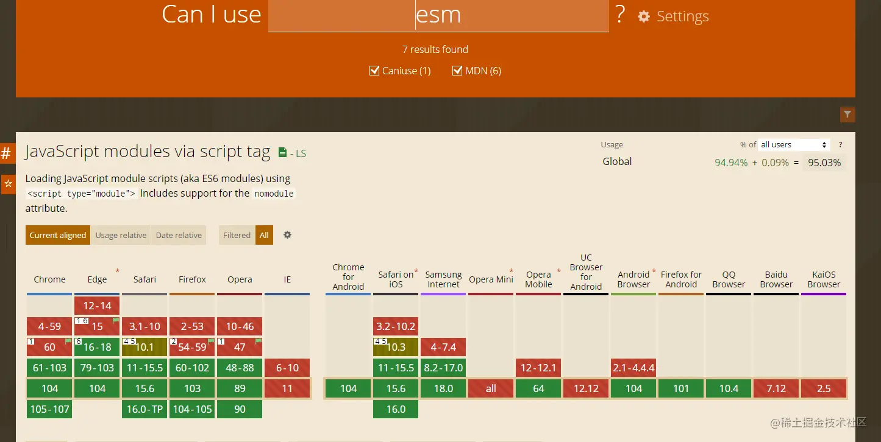The height and width of the screenshot is (442, 881).
Task: Toggle the Caniuse (1) checkbox
Action: pos(374,71)
